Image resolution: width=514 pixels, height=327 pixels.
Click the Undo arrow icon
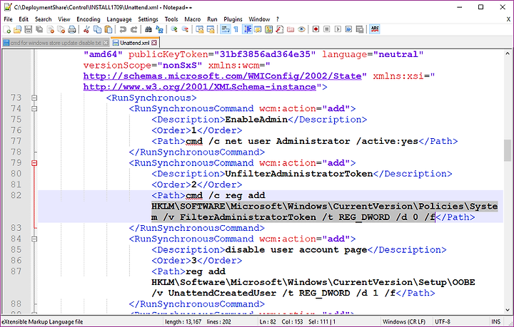point(123,30)
